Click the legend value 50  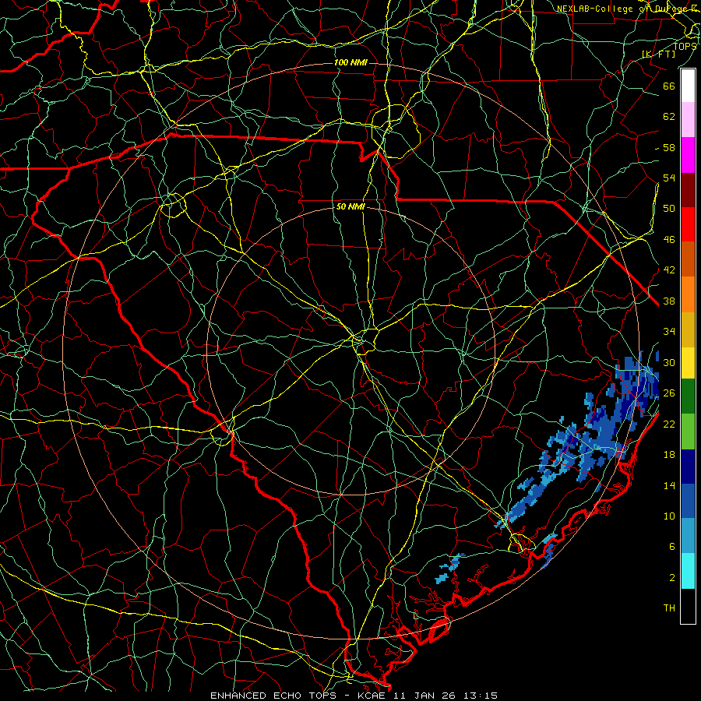pyautogui.click(x=669, y=209)
